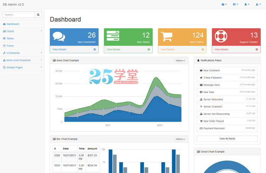The height and width of the screenshot is (173, 266).
Task: Click the chevron next to Multi-Level Dropdown
Action: [41, 60]
